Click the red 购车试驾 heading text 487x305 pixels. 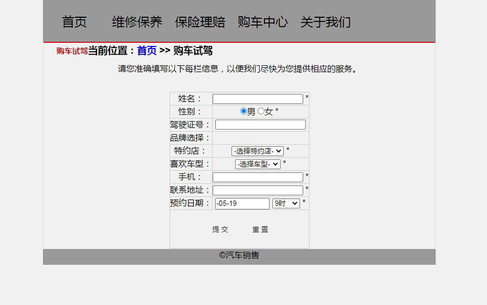pos(72,51)
